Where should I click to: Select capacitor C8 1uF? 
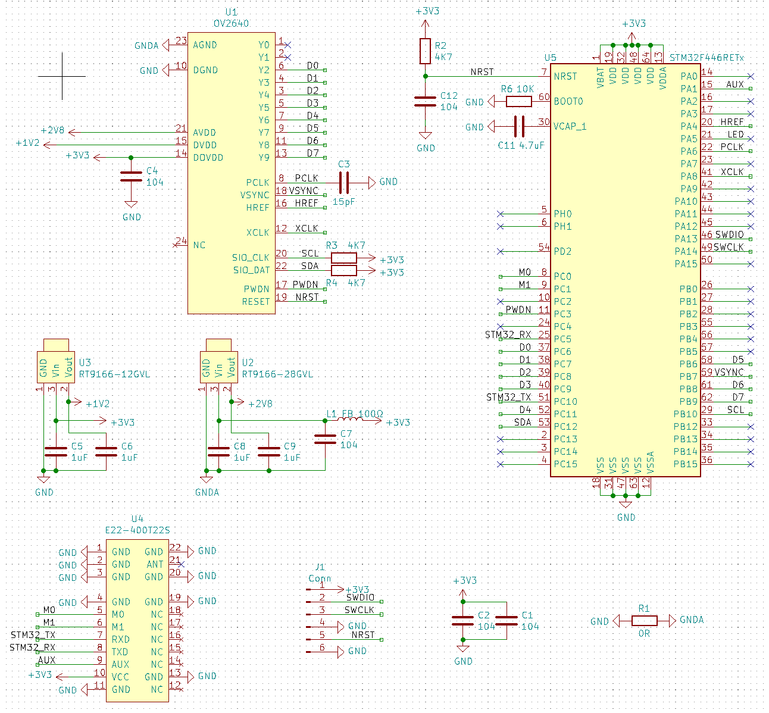click(218, 452)
